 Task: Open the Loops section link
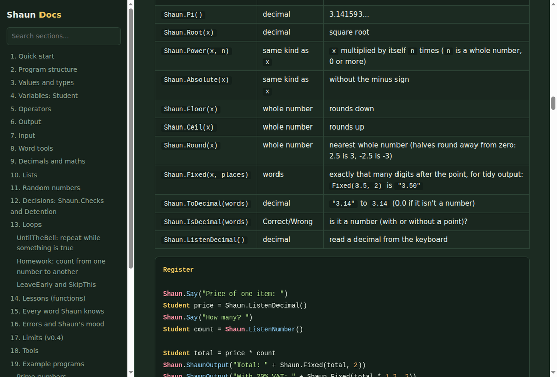(26, 224)
